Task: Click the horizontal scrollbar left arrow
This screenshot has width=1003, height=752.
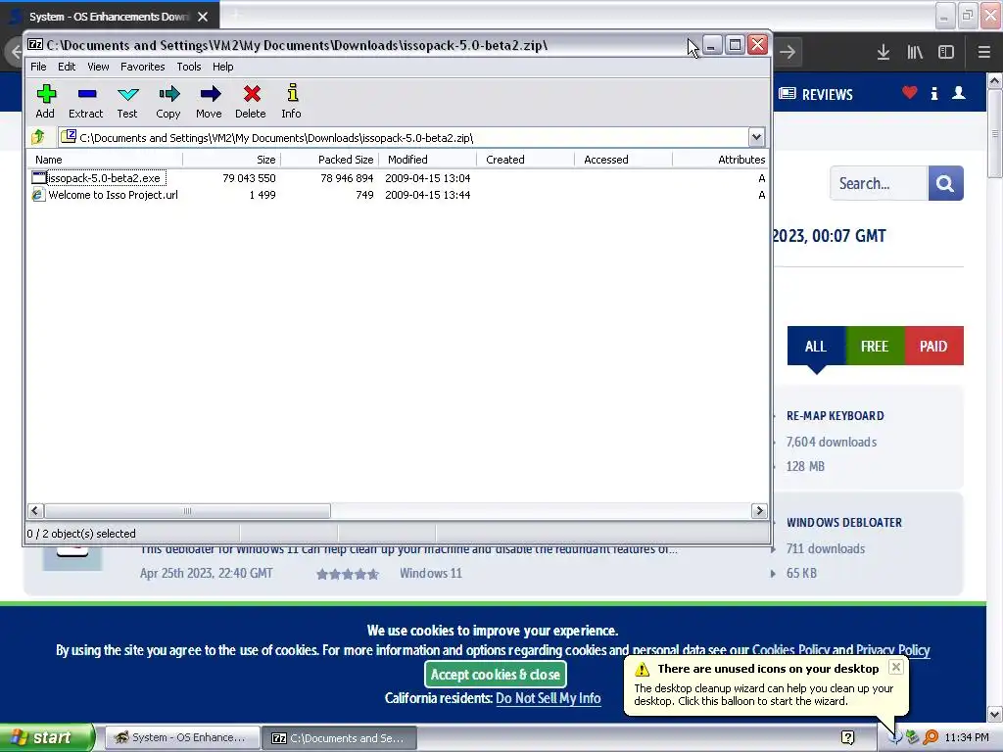Action: [35, 510]
